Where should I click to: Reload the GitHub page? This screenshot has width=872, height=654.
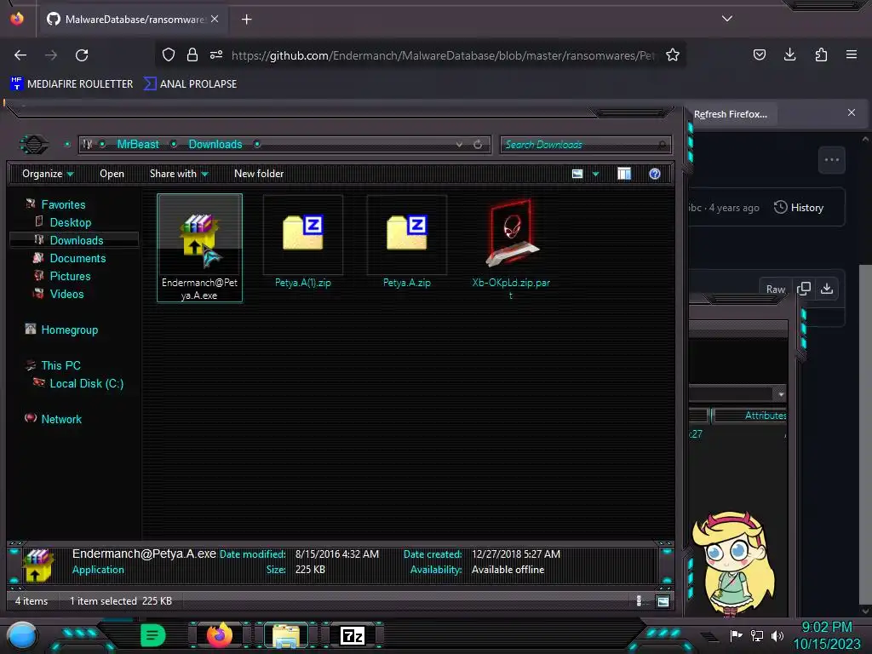82,55
